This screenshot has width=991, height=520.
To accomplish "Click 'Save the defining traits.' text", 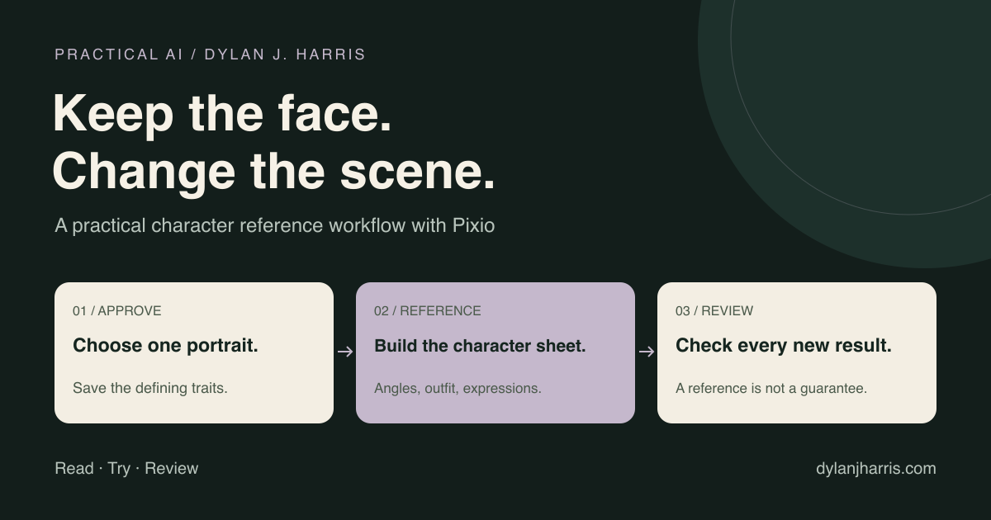I will pos(150,388).
